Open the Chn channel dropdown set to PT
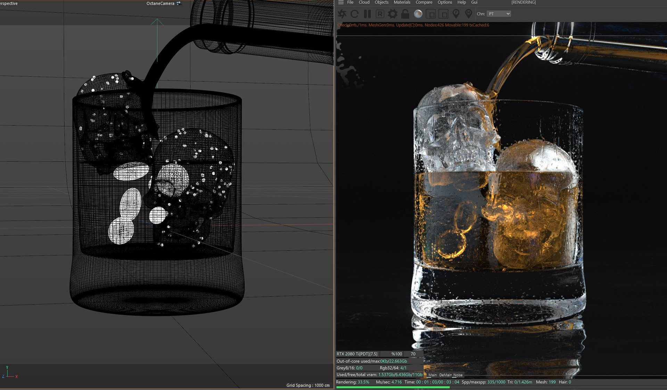The height and width of the screenshot is (390, 667). [499, 14]
